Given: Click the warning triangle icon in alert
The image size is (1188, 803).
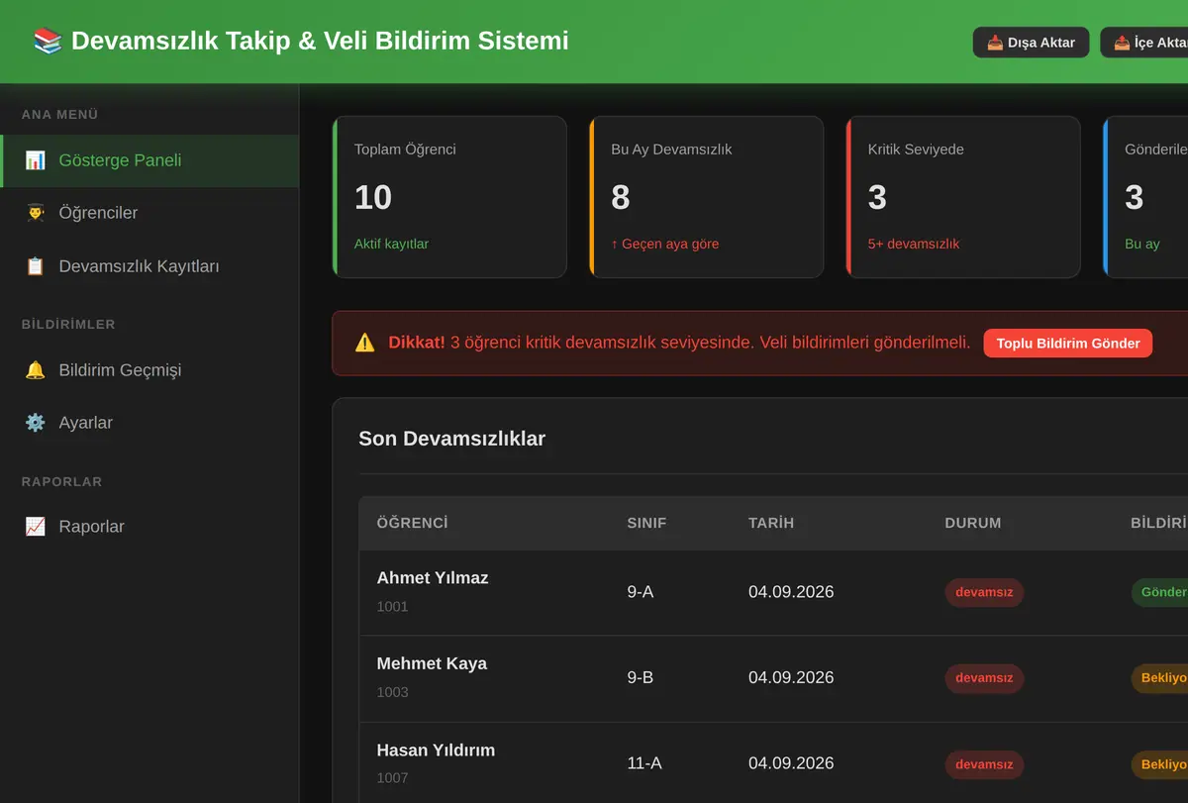Looking at the screenshot, I should coord(365,343).
